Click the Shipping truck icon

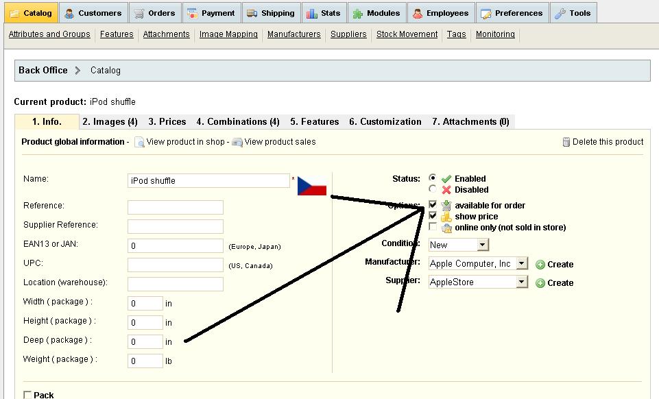point(252,14)
